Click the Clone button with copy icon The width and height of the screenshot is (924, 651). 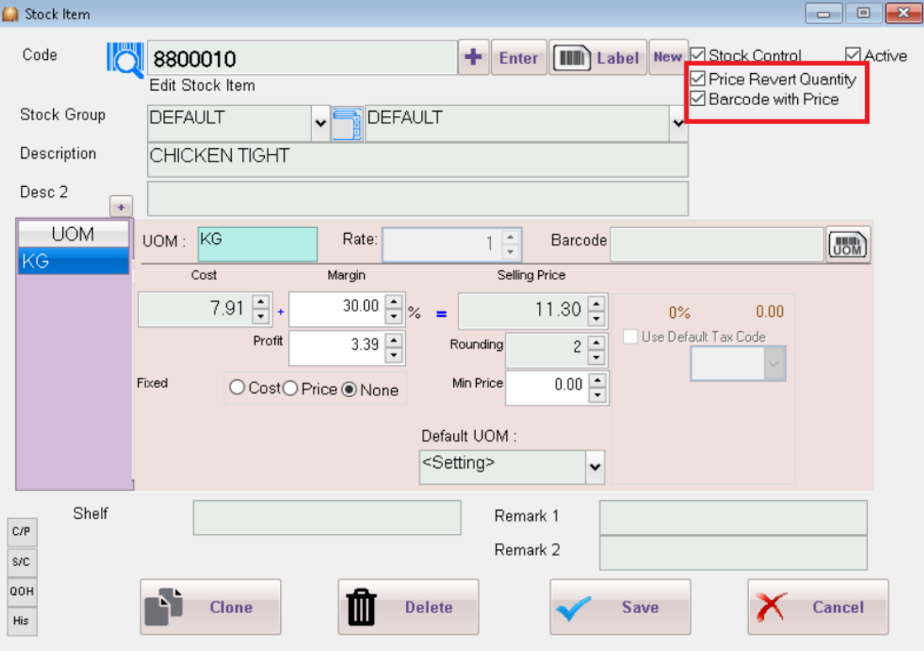(x=210, y=607)
